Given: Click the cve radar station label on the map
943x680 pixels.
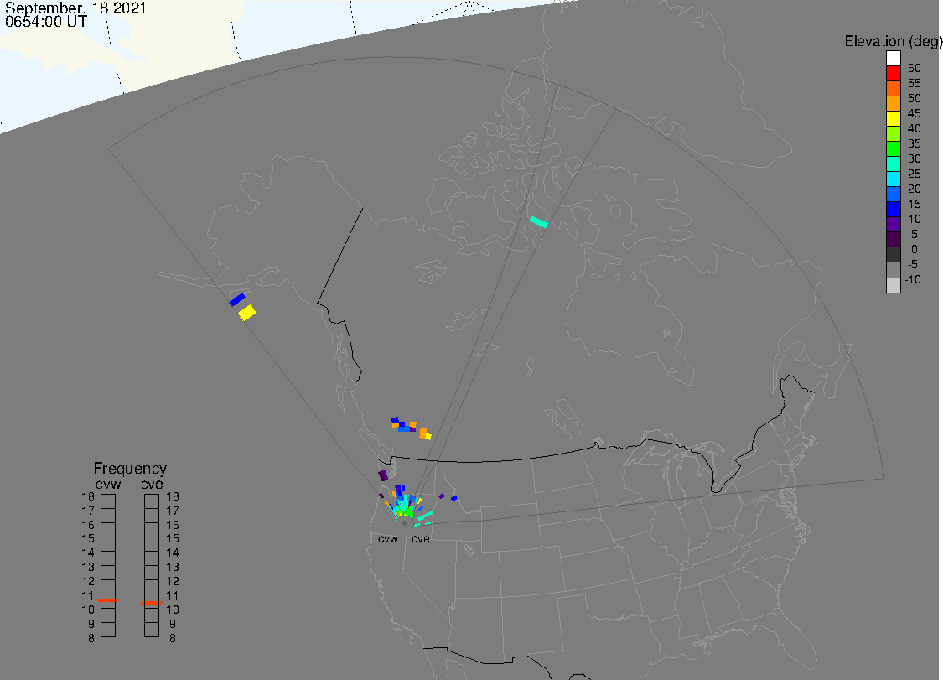Looking at the screenshot, I should 421,538.
